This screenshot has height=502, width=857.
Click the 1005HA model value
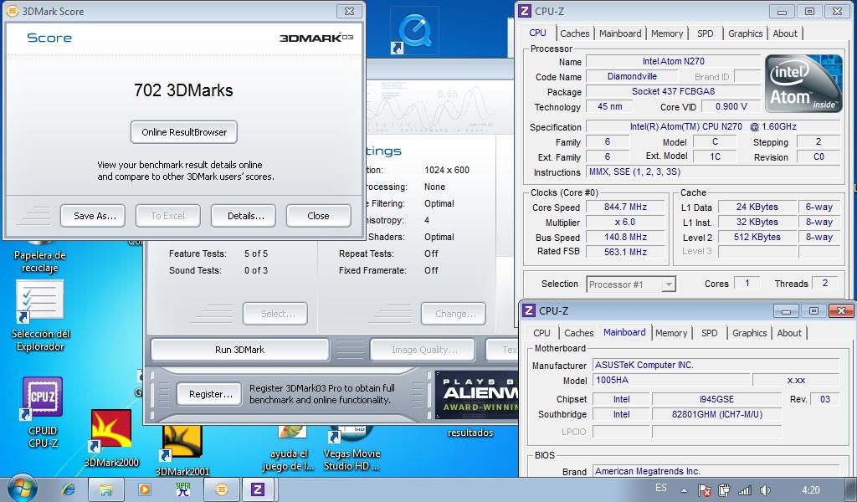671,380
